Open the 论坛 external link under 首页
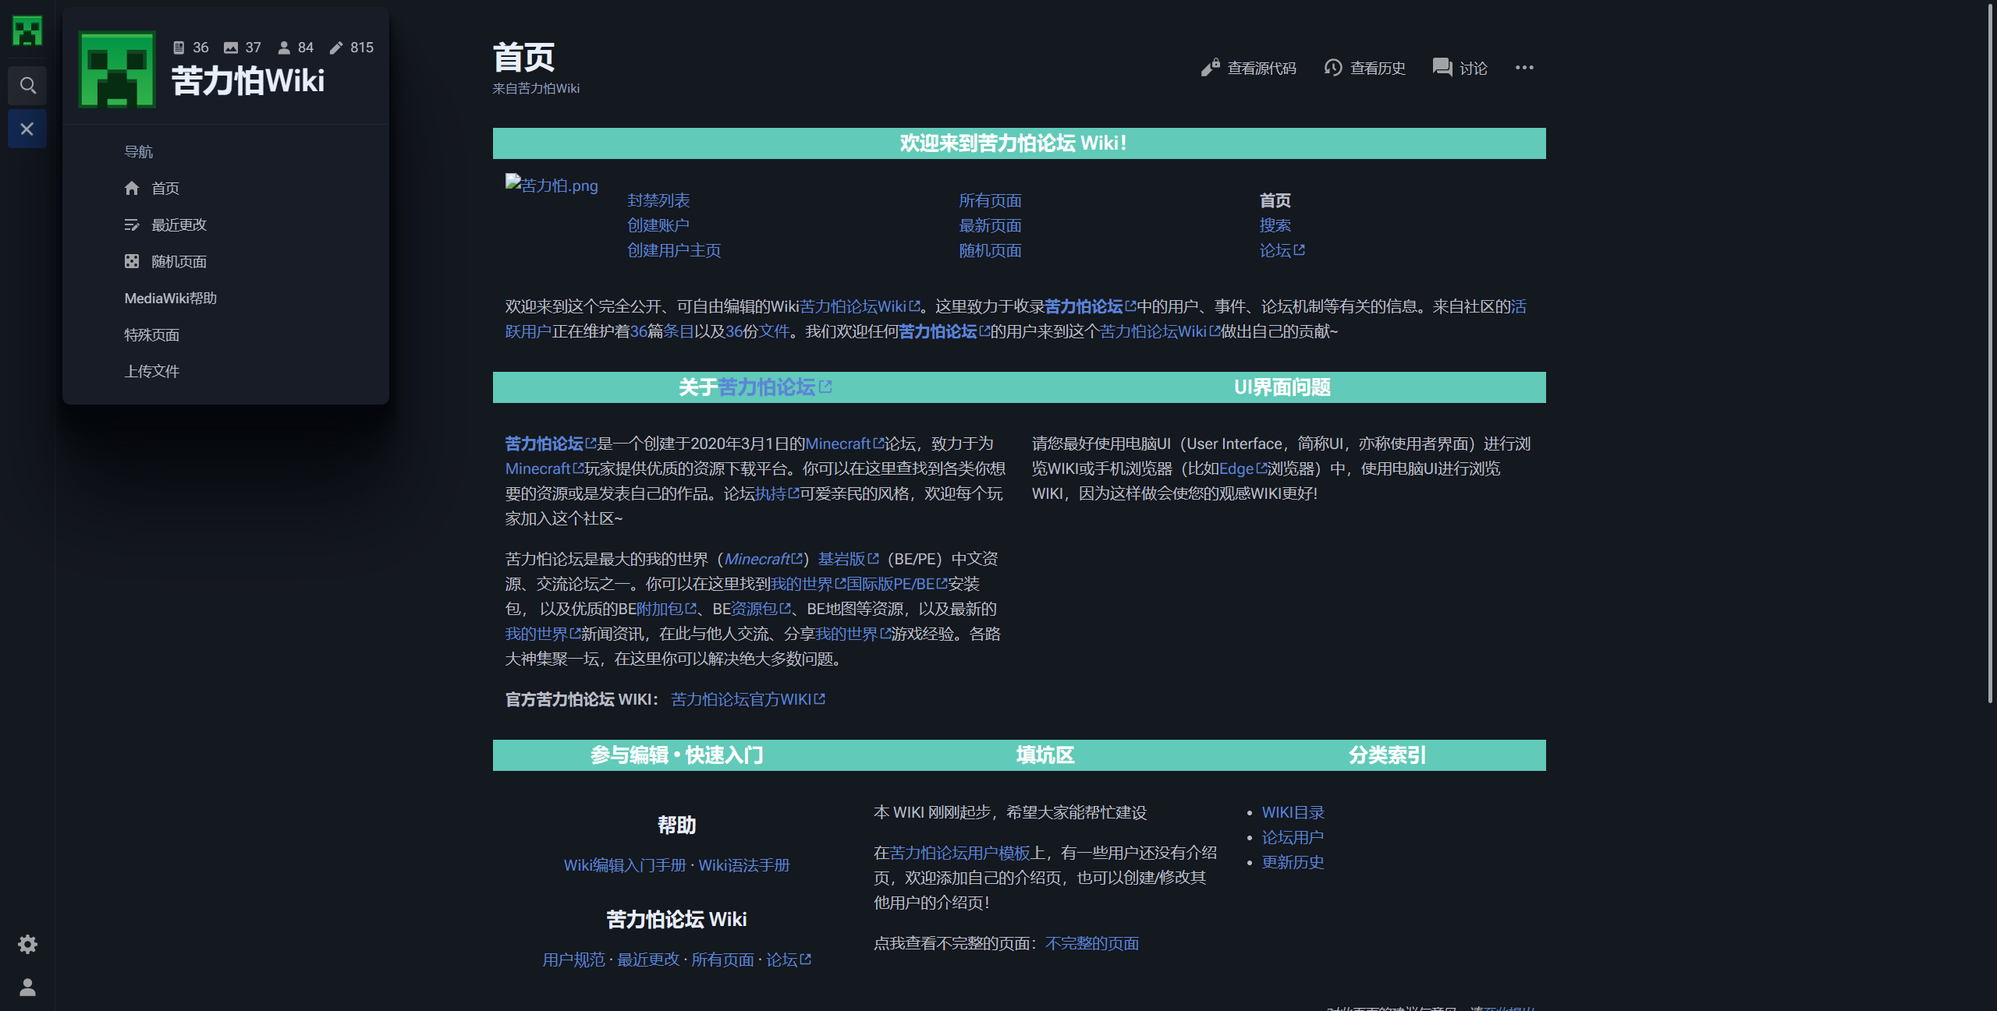The image size is (1997, 1011). point(1282,250)
